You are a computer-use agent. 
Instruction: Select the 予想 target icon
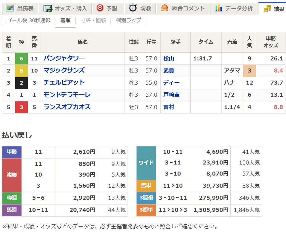click(100, 7)
